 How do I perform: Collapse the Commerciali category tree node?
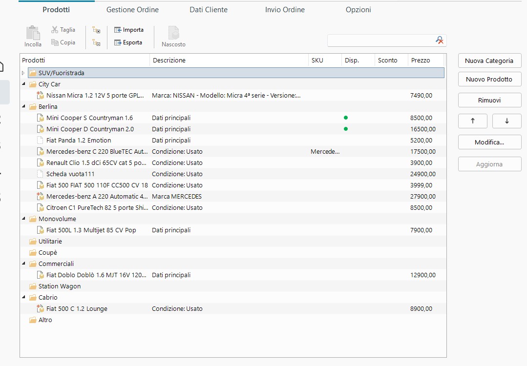tap(23, 264)
